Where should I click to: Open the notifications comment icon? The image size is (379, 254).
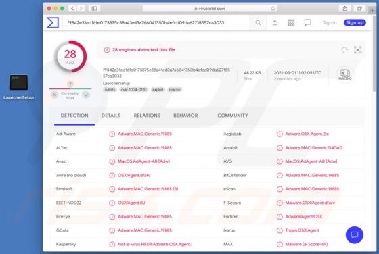point(307,23)
